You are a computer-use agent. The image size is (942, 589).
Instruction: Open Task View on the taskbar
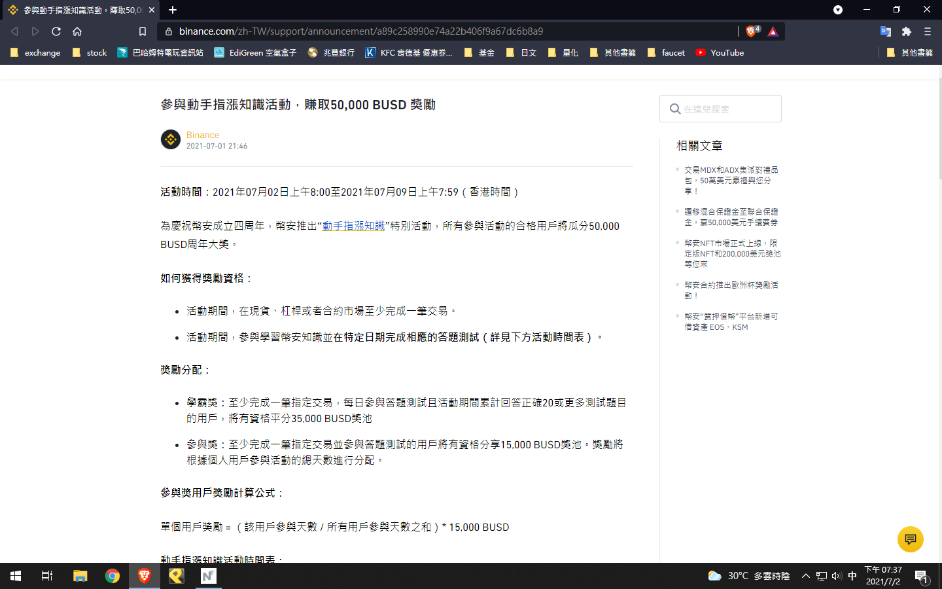pos(47,576)
